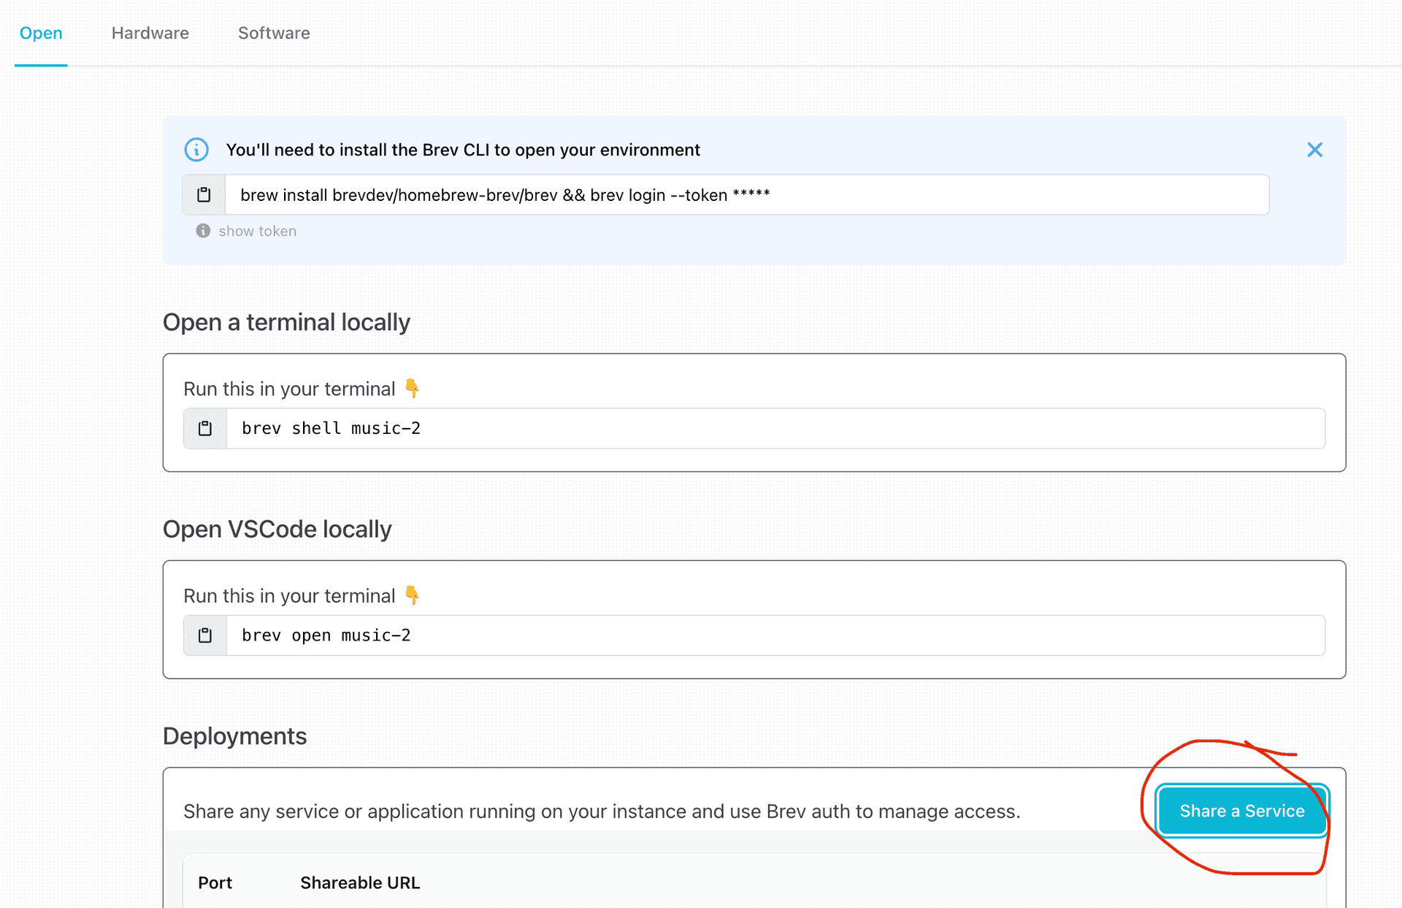Viewport: 1402px width, 908px height.
Task: Click the Shareable URL column header
Action: coord(360,882)
